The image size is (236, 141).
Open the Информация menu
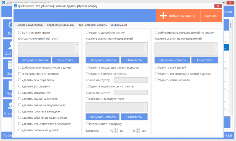tap(119, 25)
